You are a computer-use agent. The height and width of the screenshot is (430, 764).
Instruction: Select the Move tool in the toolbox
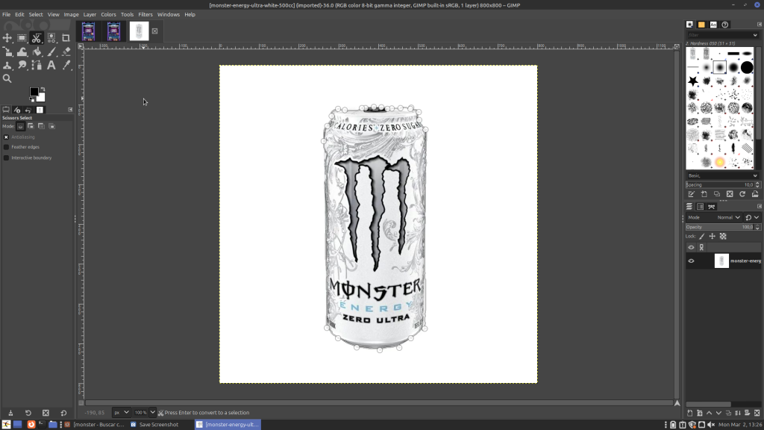(7, 38)
